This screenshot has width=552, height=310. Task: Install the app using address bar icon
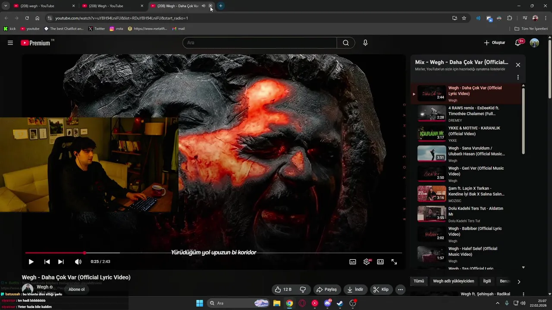(x=455, y=18)
